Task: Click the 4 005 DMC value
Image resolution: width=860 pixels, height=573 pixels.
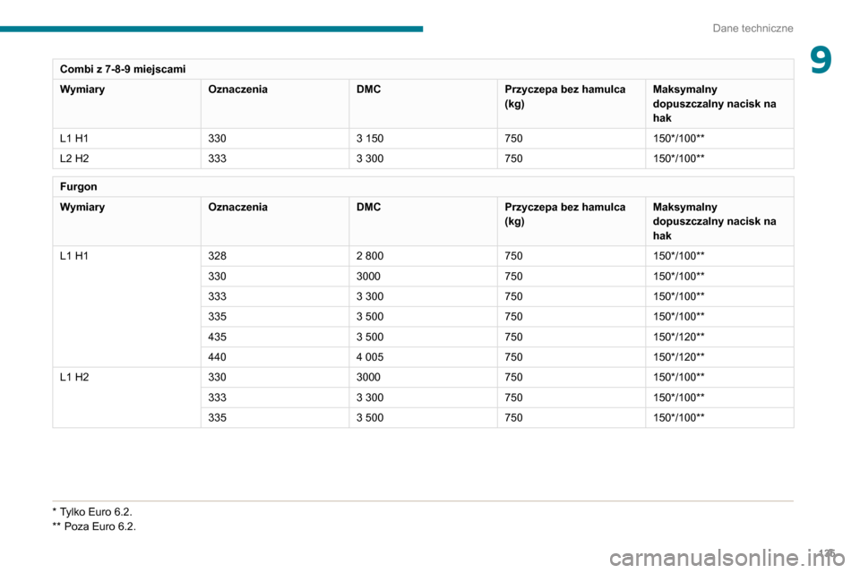Action: click(x=371, y=357)
